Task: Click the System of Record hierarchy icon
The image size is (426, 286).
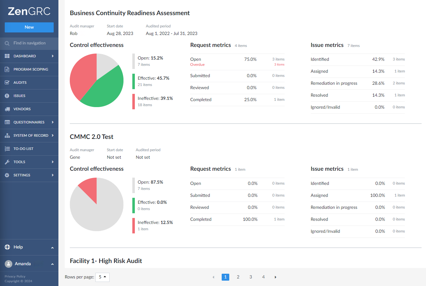Action: coord(7,135)
